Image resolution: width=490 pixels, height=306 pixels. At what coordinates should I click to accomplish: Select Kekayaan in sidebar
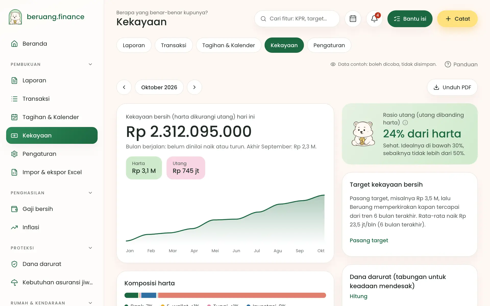pyautogui.click(x=52, y=135)
